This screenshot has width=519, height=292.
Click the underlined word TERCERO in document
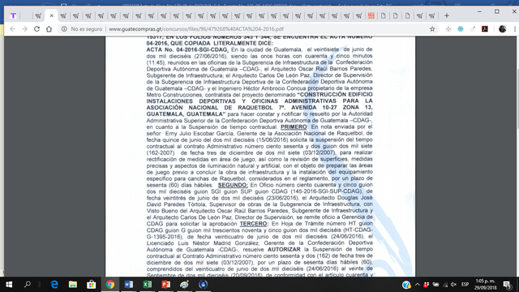(254, 224)
